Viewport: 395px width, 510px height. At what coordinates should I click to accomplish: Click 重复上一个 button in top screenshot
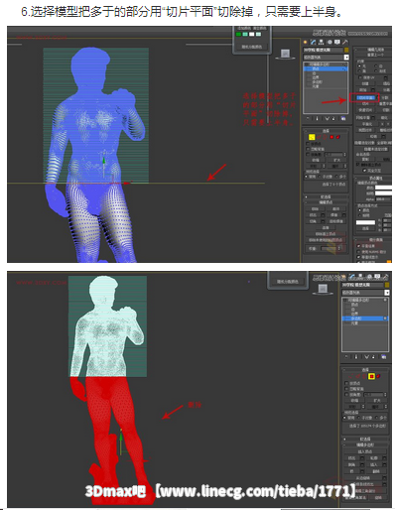[375, 55]
